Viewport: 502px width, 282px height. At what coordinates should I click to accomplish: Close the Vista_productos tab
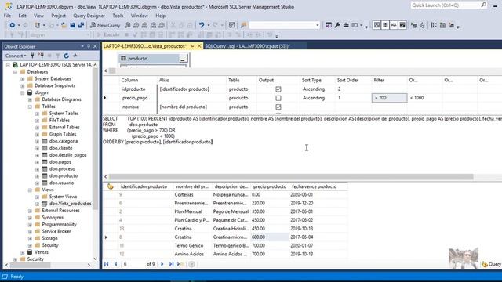coord(199,46)
